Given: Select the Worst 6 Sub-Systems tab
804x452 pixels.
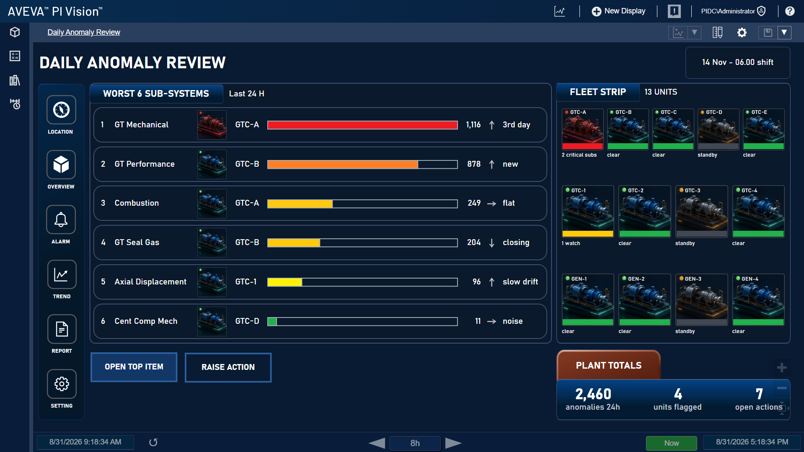Looking at the screenshot, I should tap(156, 93).
